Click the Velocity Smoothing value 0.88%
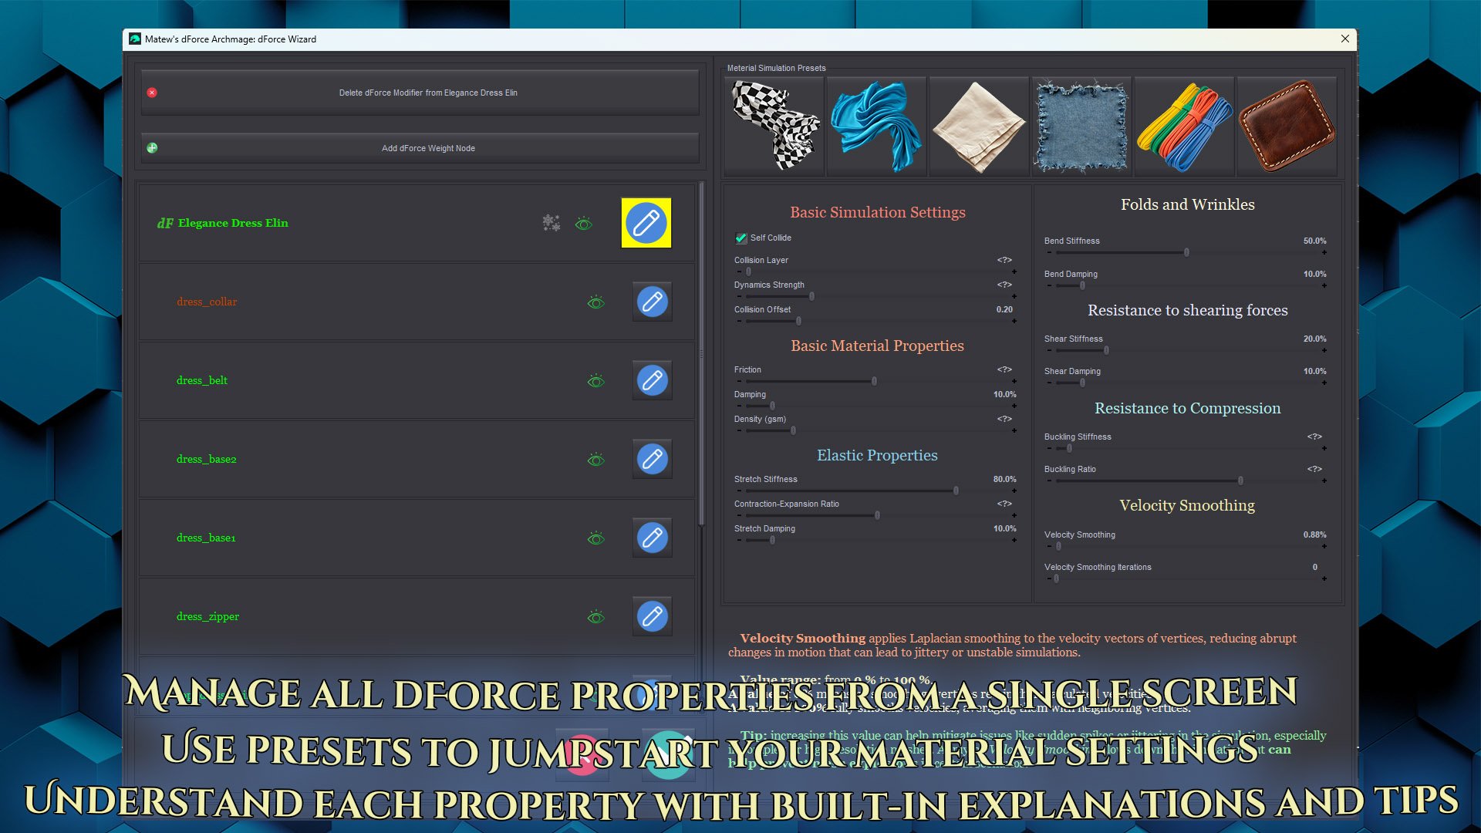Screen dimensions: 1481x833 pos(1314,535)
